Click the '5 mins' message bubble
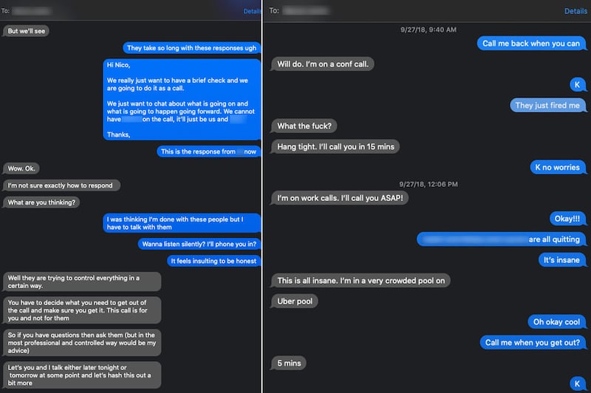 [288, 363]
